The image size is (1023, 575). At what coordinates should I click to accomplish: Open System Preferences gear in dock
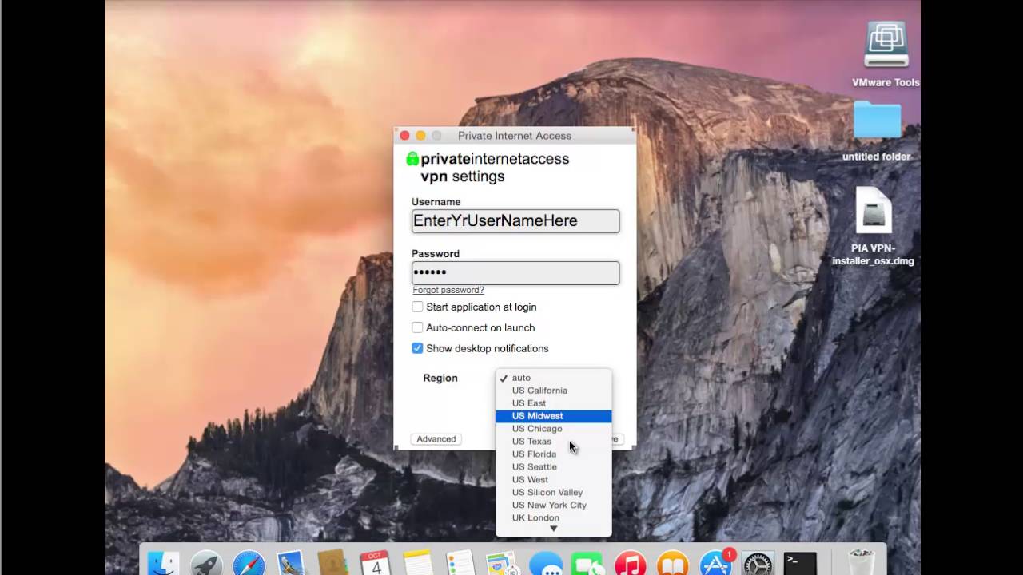pos(758,563)
